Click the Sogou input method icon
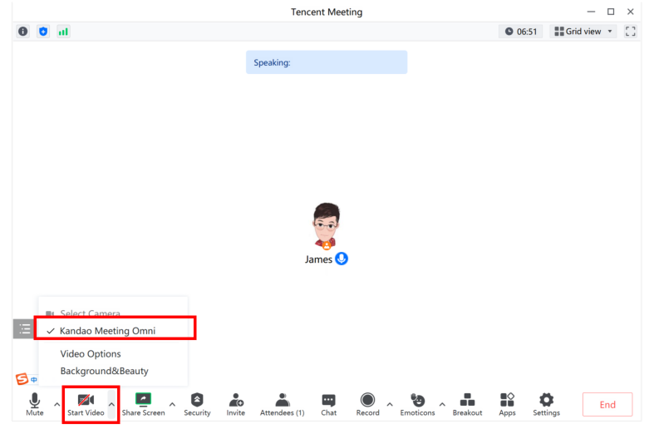Viewport: 649px width, 434px height. pyautogui.click(x=22, y=379)
